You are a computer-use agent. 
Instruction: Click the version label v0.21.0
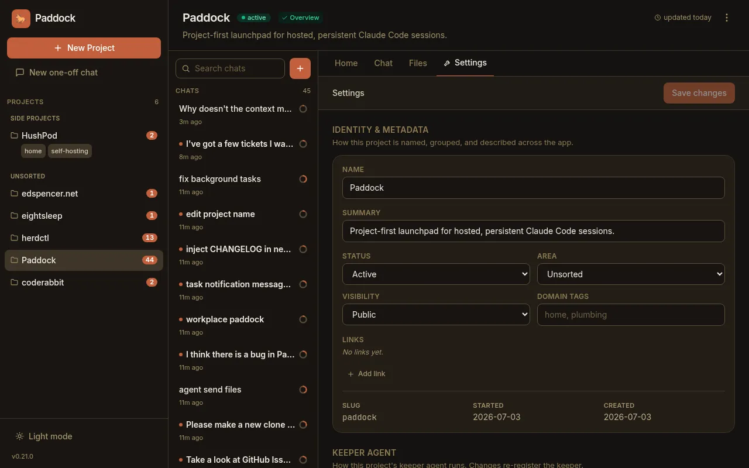coord(22,456)
